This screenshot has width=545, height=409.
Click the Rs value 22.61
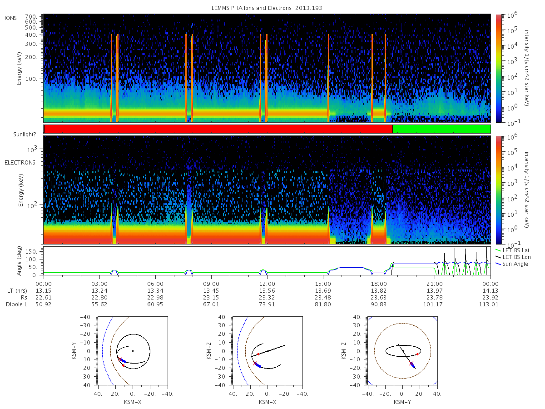tap(44, 297)
